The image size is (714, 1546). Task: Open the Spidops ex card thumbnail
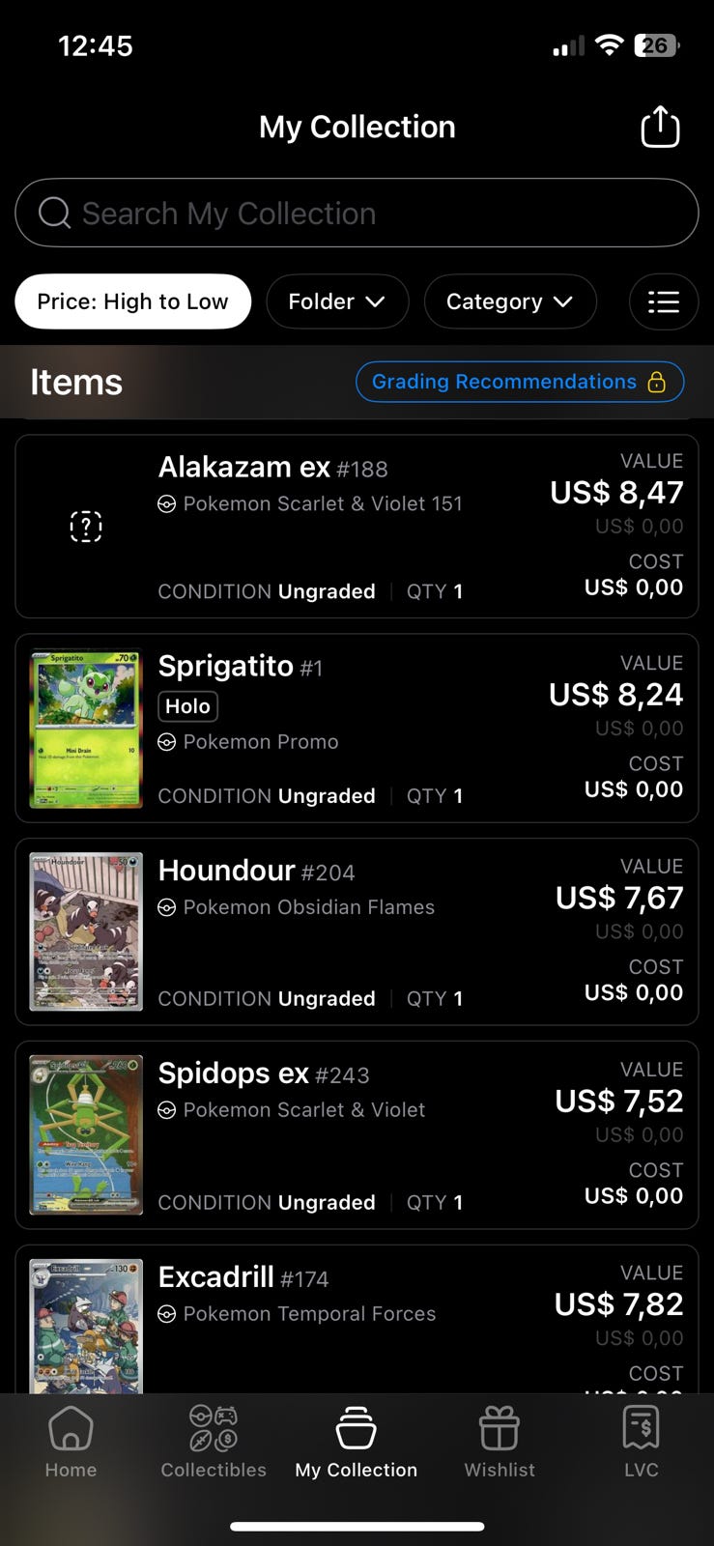pos(86,1134)
